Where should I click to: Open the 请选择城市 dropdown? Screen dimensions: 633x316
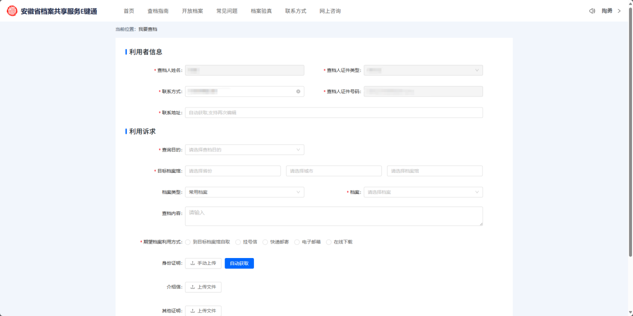click(x=334, y=171)
